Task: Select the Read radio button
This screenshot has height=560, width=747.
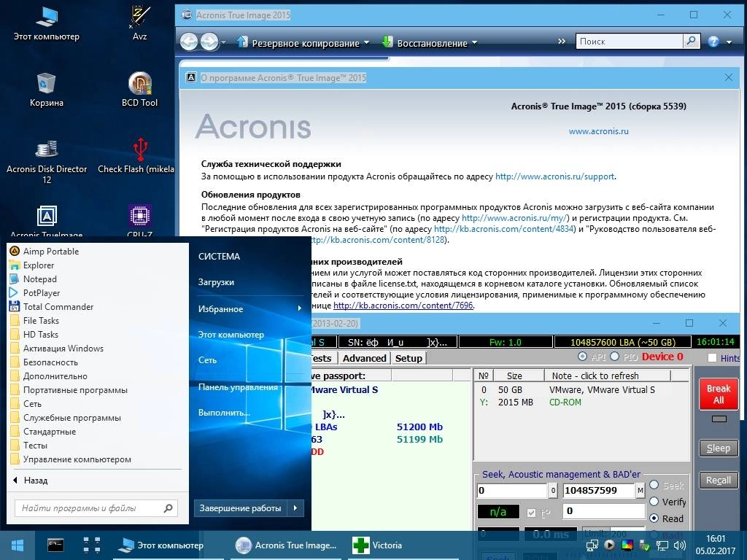Action: [x=654, y=518]
